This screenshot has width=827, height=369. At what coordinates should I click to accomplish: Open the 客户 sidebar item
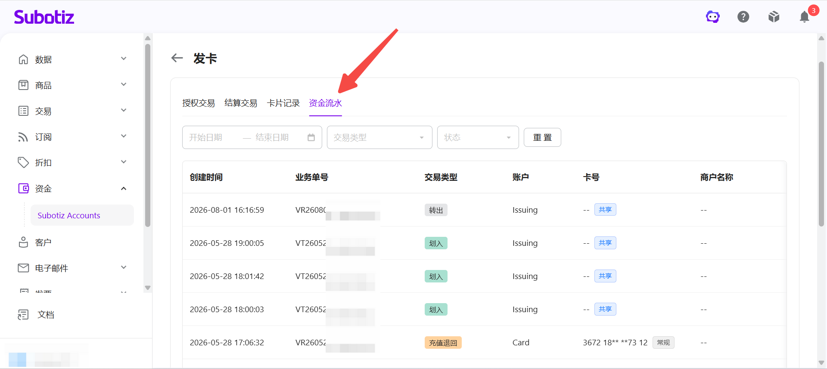(x=43, y=242)
